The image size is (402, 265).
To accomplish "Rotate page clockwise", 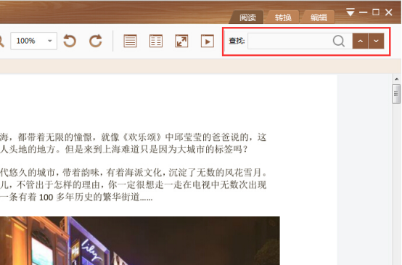I will [x=96, y=41].
